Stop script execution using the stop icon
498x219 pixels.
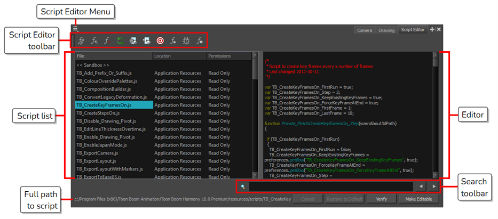point(199,40)
